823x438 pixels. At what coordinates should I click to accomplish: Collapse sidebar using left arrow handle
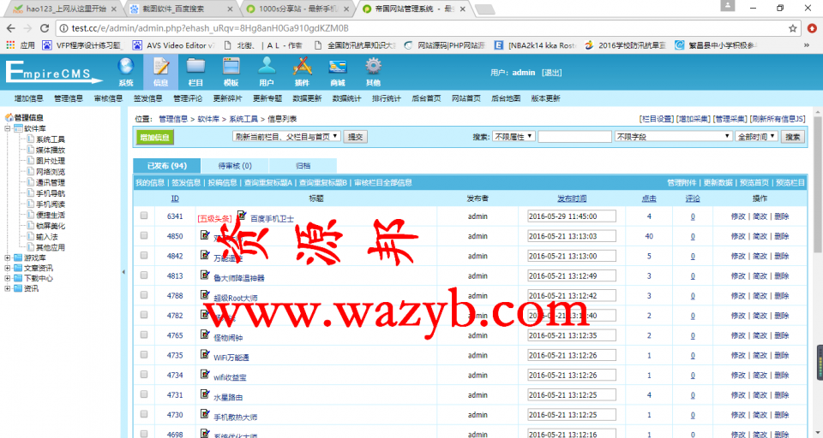(x=123, y=272)
